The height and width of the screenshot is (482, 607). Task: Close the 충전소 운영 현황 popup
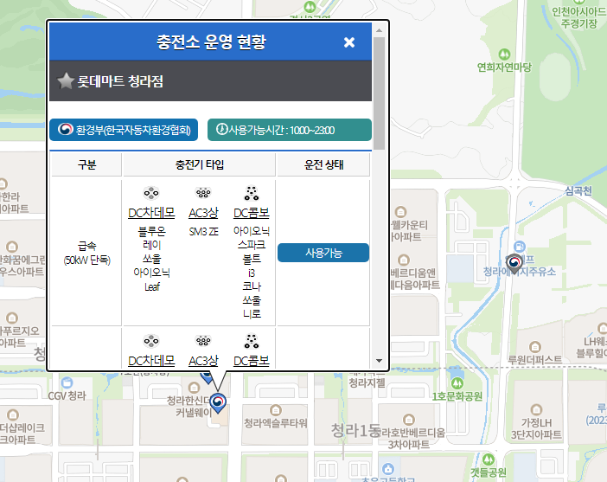tap(349, 42)
